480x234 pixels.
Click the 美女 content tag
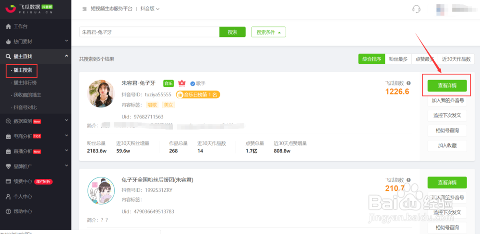[x=168, y=105]
